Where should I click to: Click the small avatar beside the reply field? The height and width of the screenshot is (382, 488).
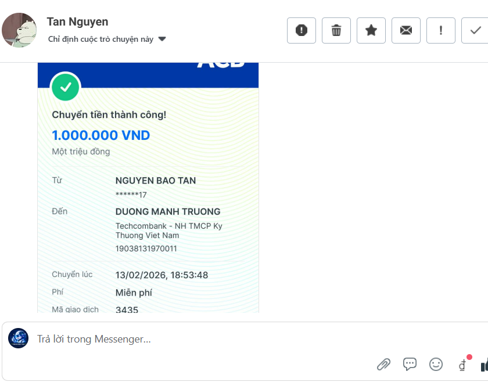click(x=18, y=338)
